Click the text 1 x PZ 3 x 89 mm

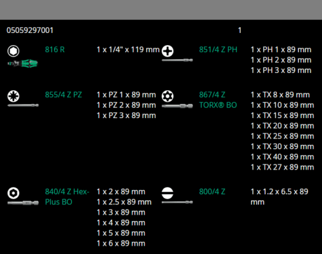pos(126,115)
